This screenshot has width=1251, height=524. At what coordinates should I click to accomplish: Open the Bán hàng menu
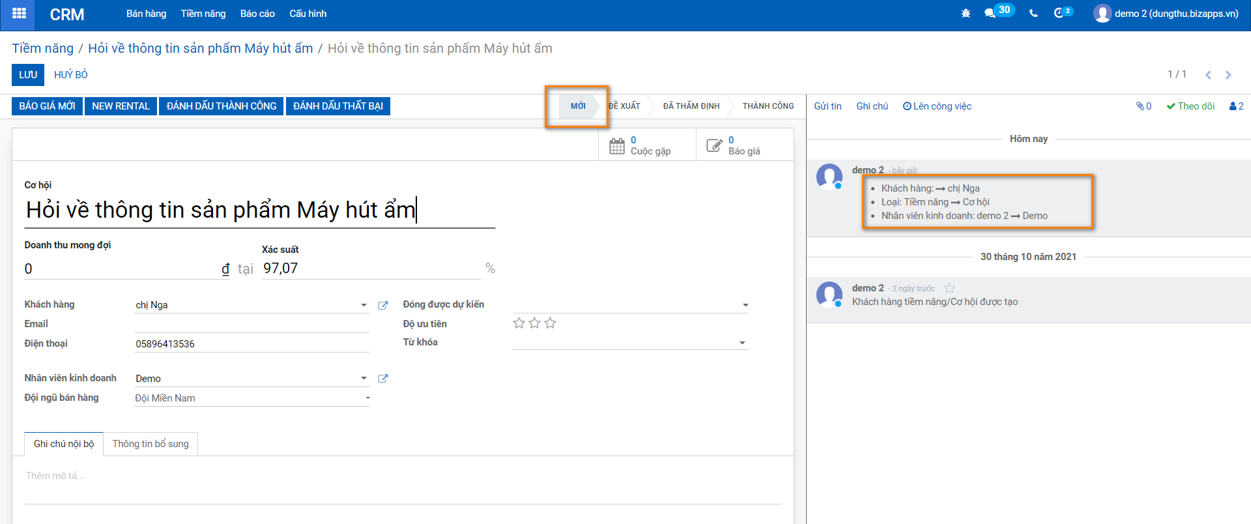pyautogui.click(x=146, y=14)
